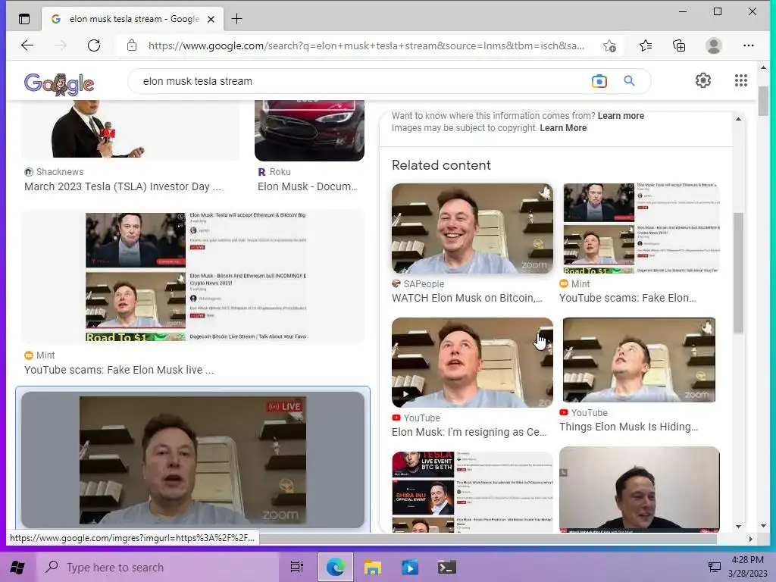Select the LIVE zoom Elon Musk thumbnail
Screen dimensions: 776x582
193,459
